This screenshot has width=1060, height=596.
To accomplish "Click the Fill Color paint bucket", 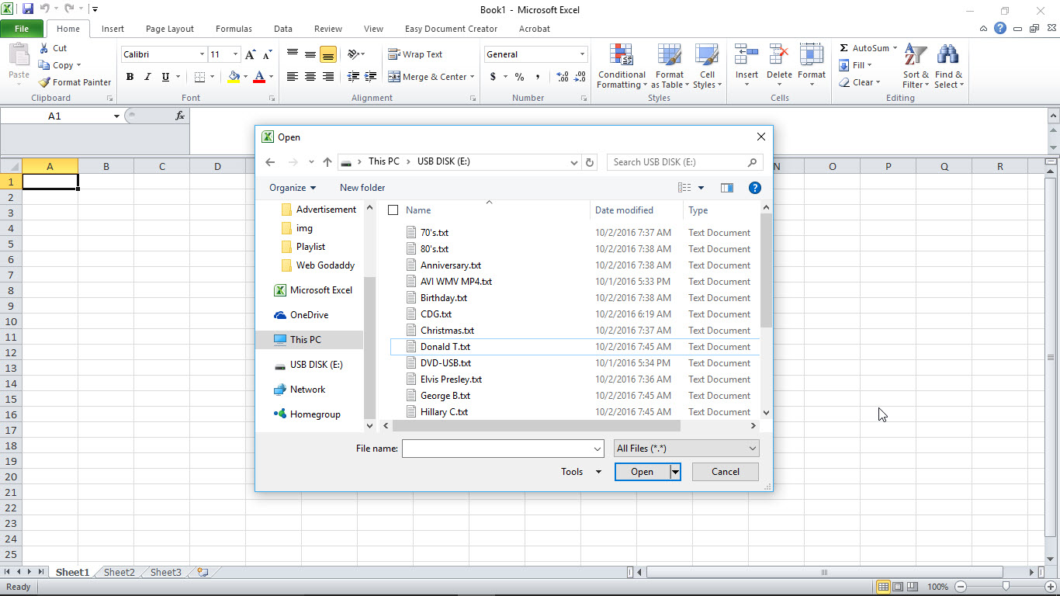I will [x=234, y=77].
